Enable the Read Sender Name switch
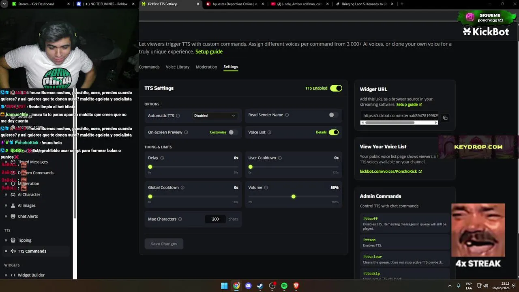Viewport: 519px width, 292px height. pos(333,115)
